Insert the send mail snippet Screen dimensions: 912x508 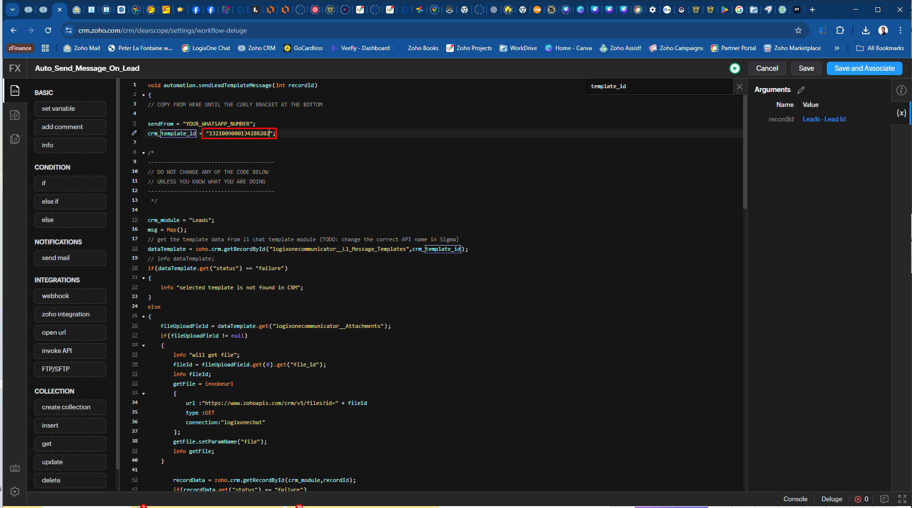pyautogui.click(x=70, y=258)
